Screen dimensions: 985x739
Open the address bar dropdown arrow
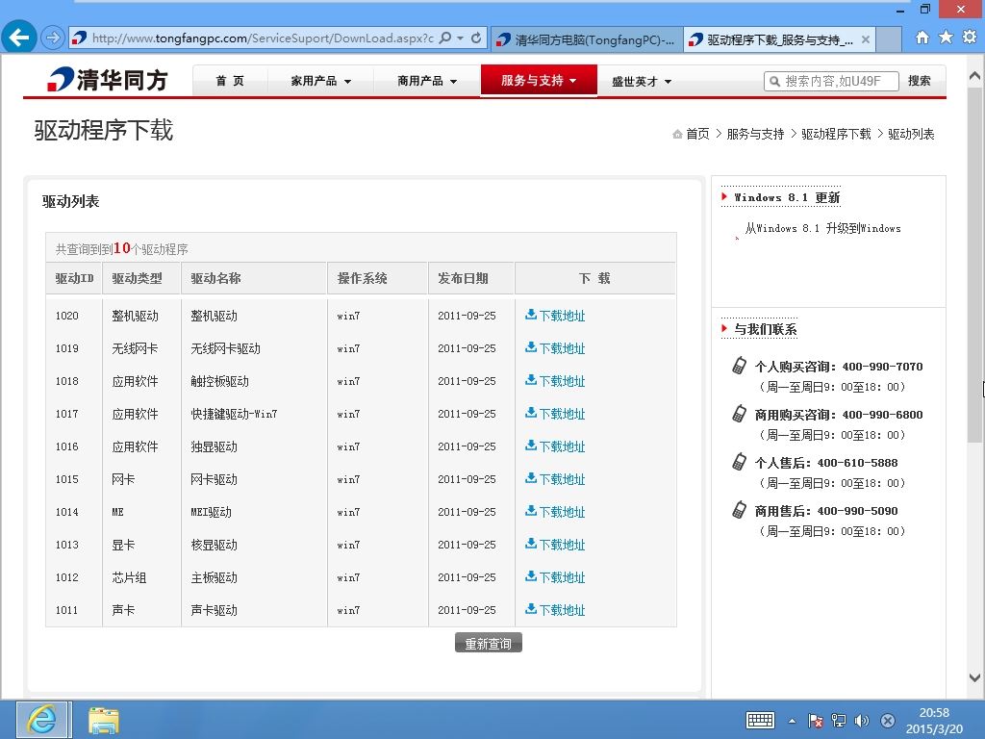tap(461, 38)
